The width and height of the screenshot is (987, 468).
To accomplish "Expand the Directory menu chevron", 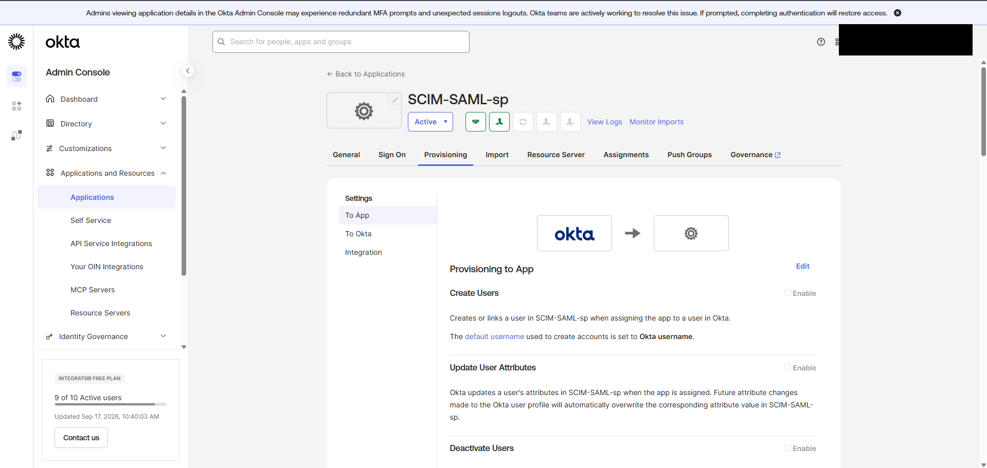I will click(163, 123).
